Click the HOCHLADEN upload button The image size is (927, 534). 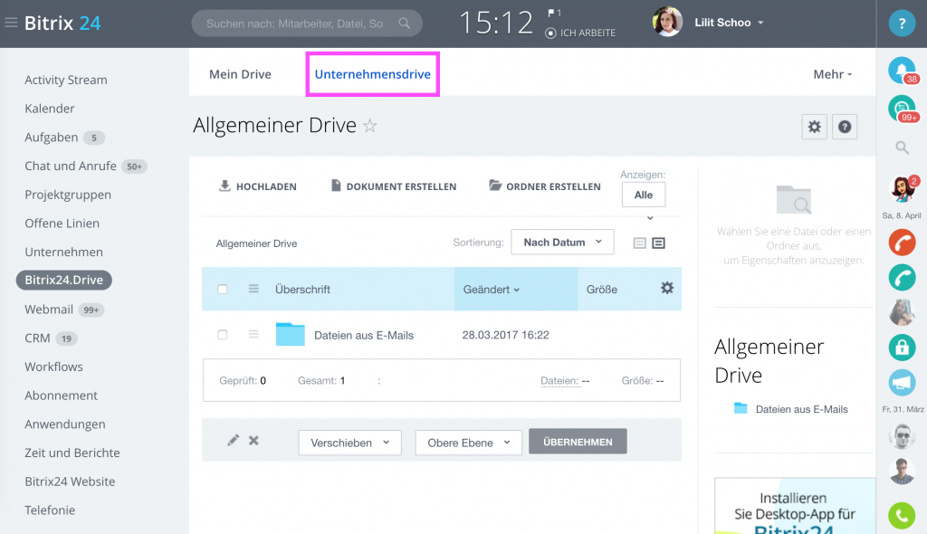coord(258,186)
